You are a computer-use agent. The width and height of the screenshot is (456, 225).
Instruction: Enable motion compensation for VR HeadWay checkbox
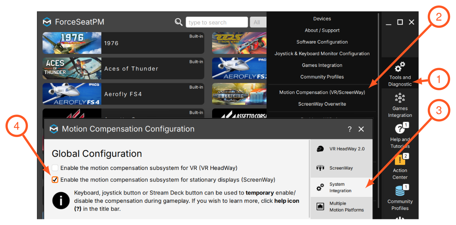click(x=55, y=168)
